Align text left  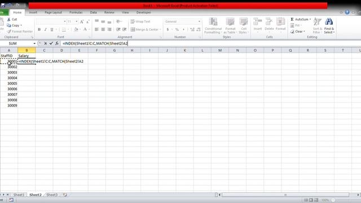(x=96, y=29)
